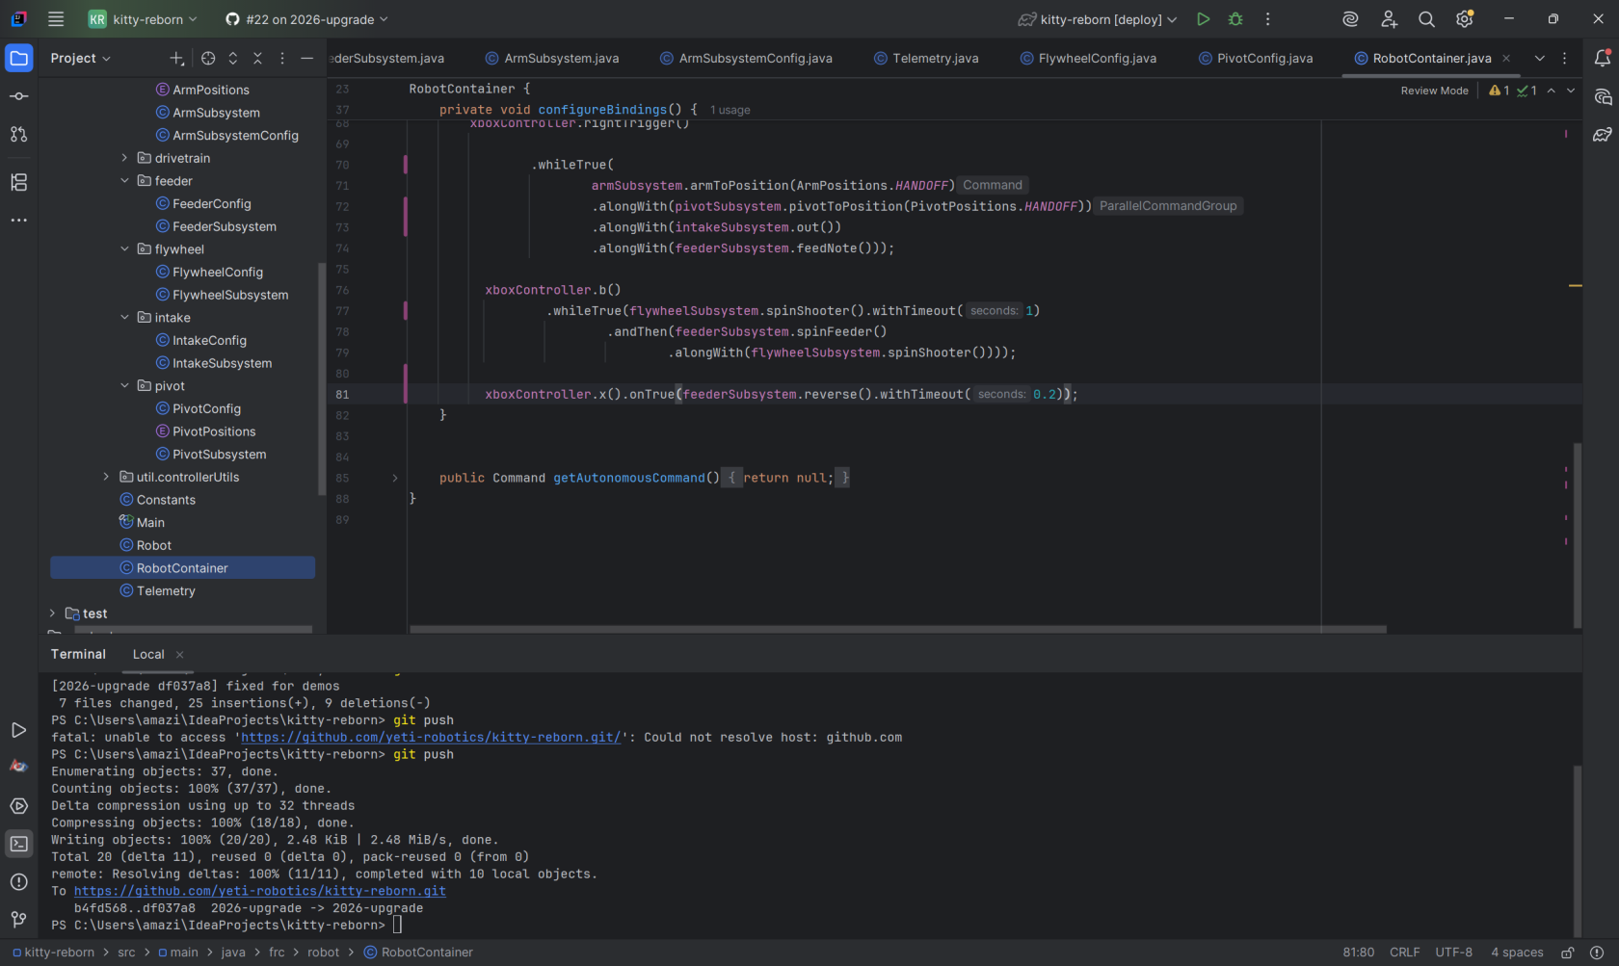Toggle Review Mode in editor

[1434, 91]
